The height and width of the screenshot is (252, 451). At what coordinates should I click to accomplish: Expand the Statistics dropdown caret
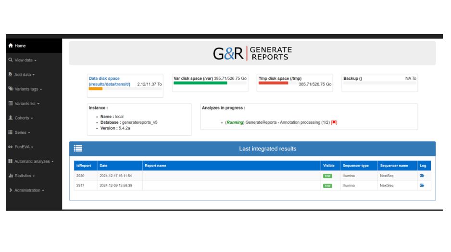click(34, 176)
